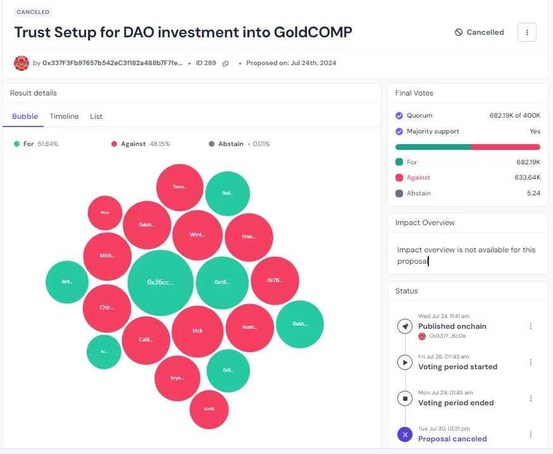This screenshot has height=454, width=553.
Task: Click the Published onchain rocket icon
Action: 405,326
